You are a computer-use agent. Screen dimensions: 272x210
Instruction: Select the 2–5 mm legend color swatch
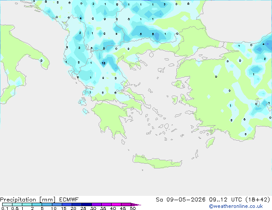[x=37, y=204]
